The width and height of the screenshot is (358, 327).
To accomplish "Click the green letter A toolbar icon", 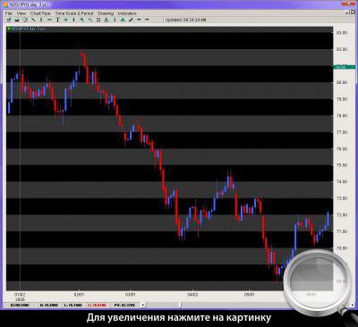I will pyautogui.click(x=123, y=20).
